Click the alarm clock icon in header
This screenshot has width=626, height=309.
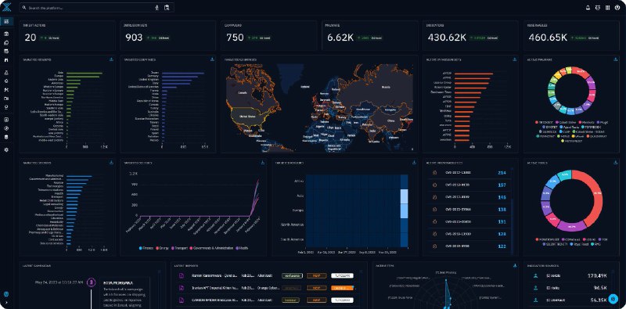pyautogui.click(x=598, y=8)
